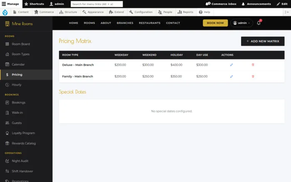The width and height of the screenshot is (291, 182).
Task: Click the BOOK NOW button
Action: 215,23
